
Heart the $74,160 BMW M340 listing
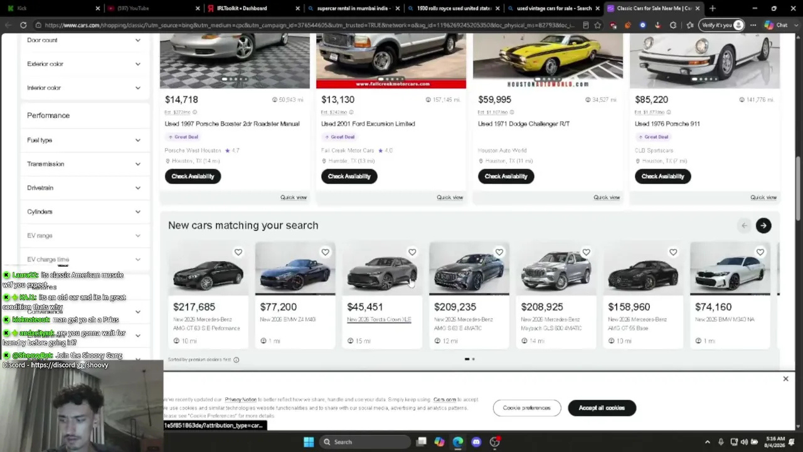(760, 252)
